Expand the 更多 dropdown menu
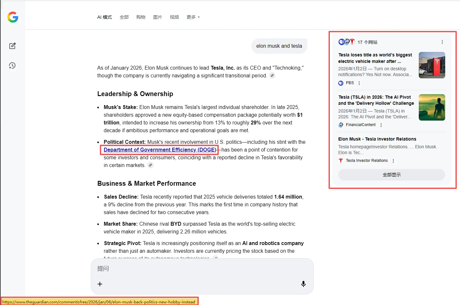460x305 pixels. click(193, 17)
